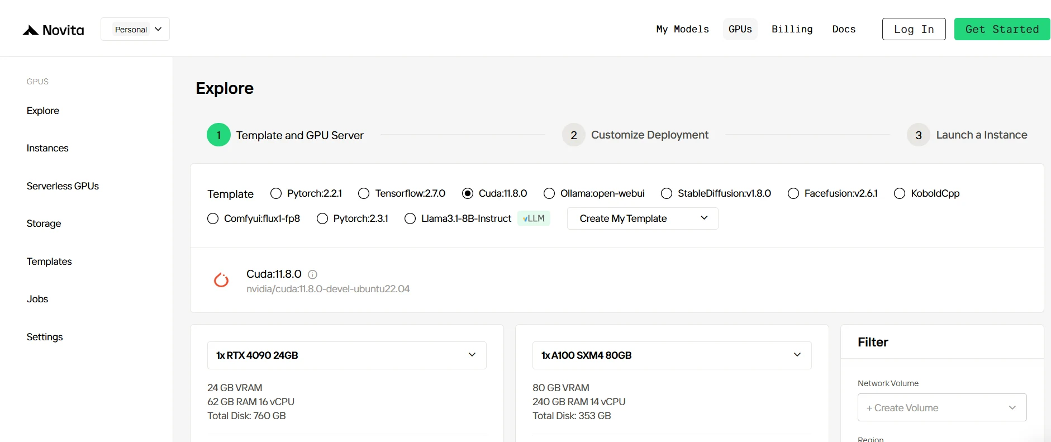Expand the Create Volume dropdown

coord(942,407)
